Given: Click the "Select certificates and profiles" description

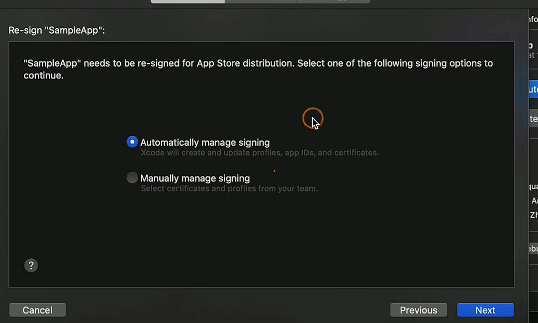Looking at the screenshot, I should 229,189.
